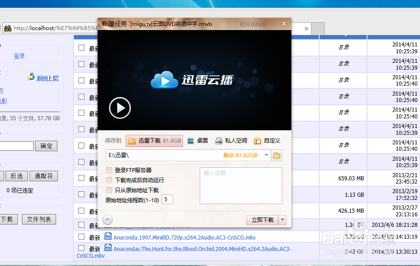Screen dimensions: 420x266
Task: Open the 立即下载 split-button arrow
Action: (282, 220)
